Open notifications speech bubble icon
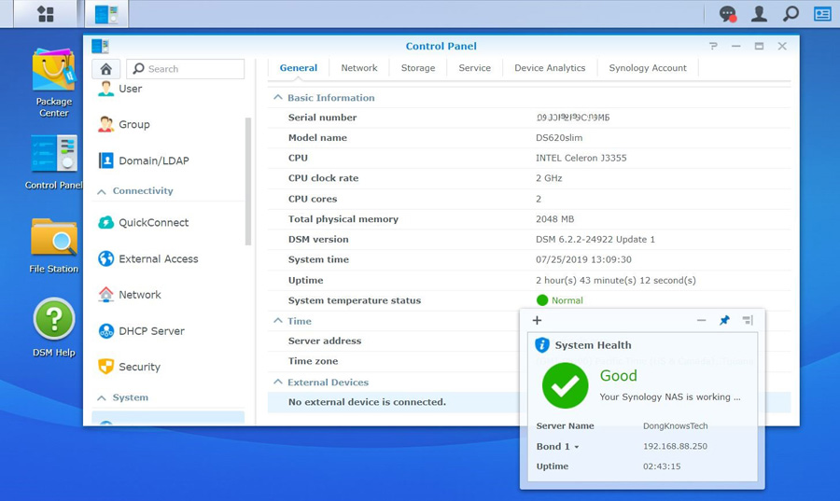The height and width of the screenshot is (501, 840). pos(727,14)
